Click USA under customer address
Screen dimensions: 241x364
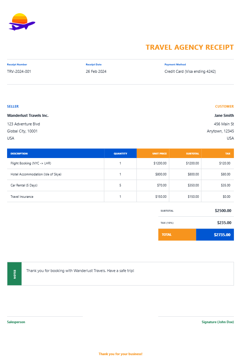tap(230, 138)
